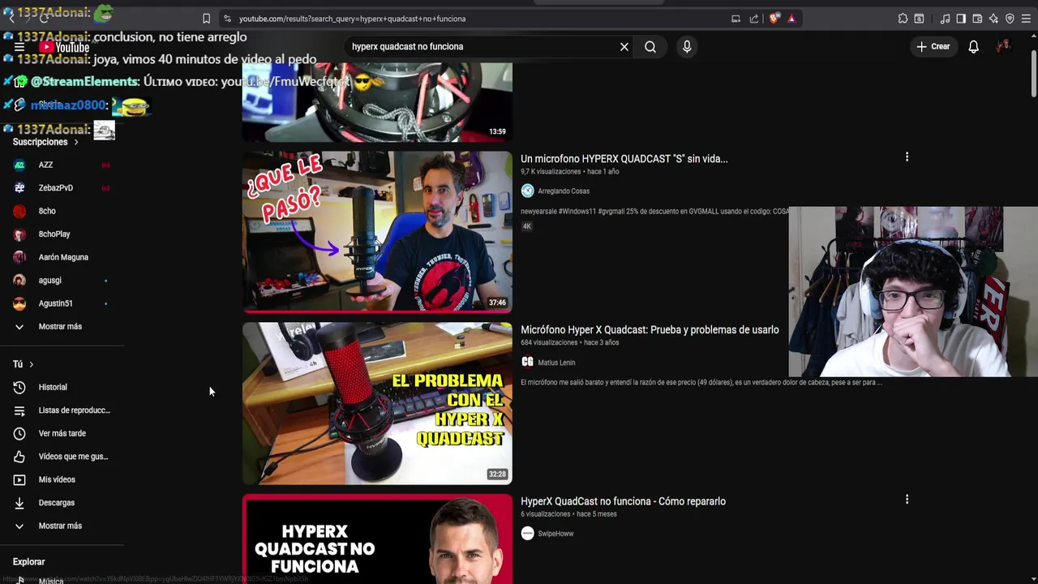Open Arreglando Cosas channel link
1038x584 pixels.
click(x=564, y=191)
